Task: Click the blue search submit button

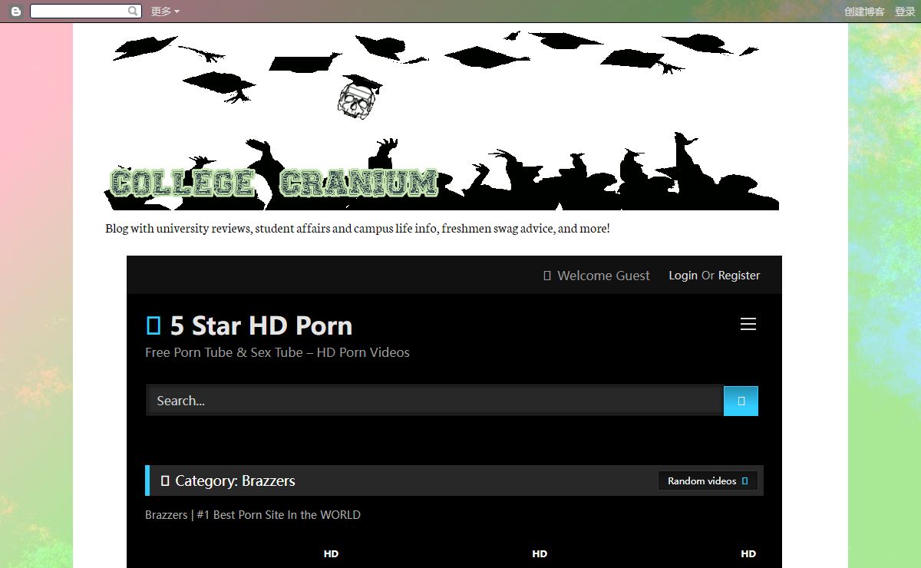Action: [741, 401]
